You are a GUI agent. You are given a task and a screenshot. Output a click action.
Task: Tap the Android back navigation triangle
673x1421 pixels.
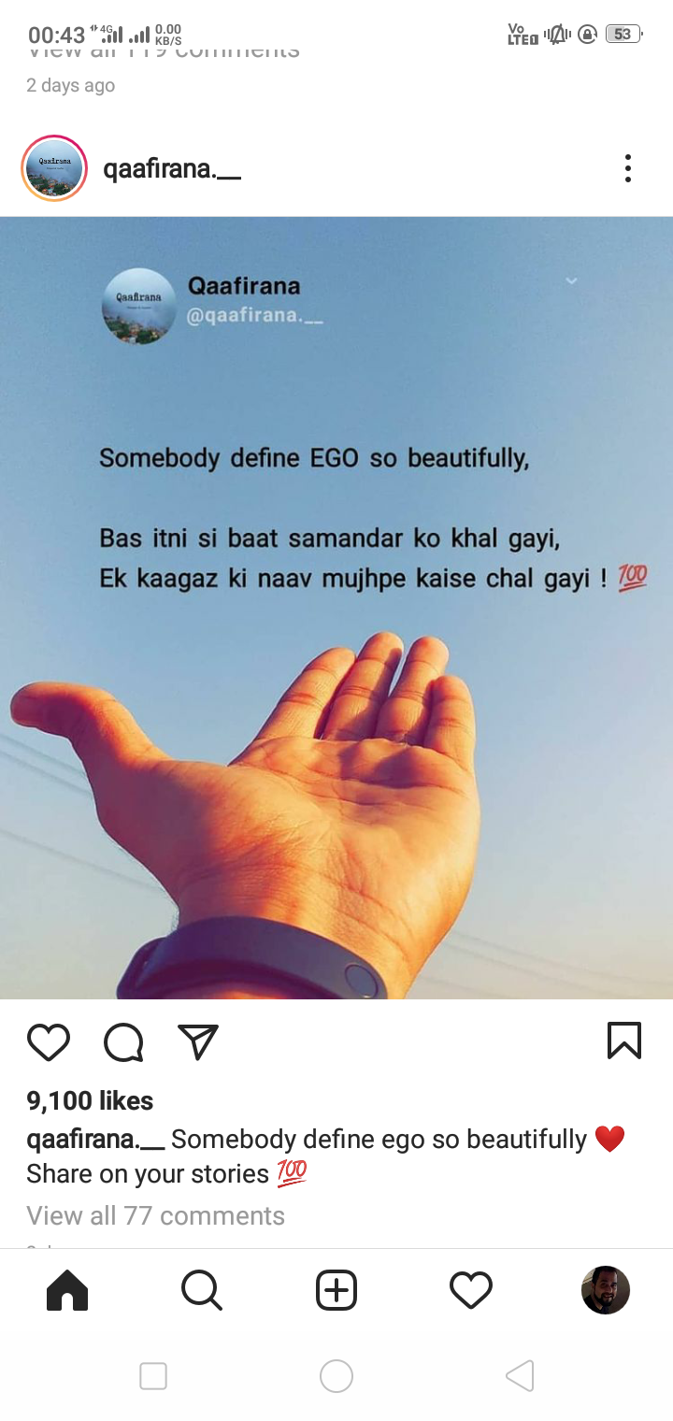[520, 1376]
